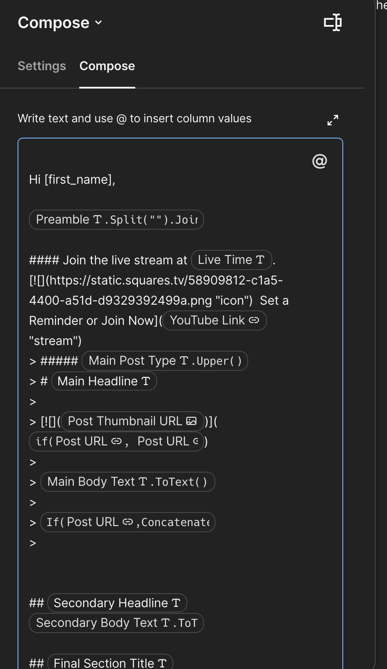Image resolution: width=387 pixels, height=669 pixels.
Task: Click the Preamble column chip
Action: pos(116,220)
